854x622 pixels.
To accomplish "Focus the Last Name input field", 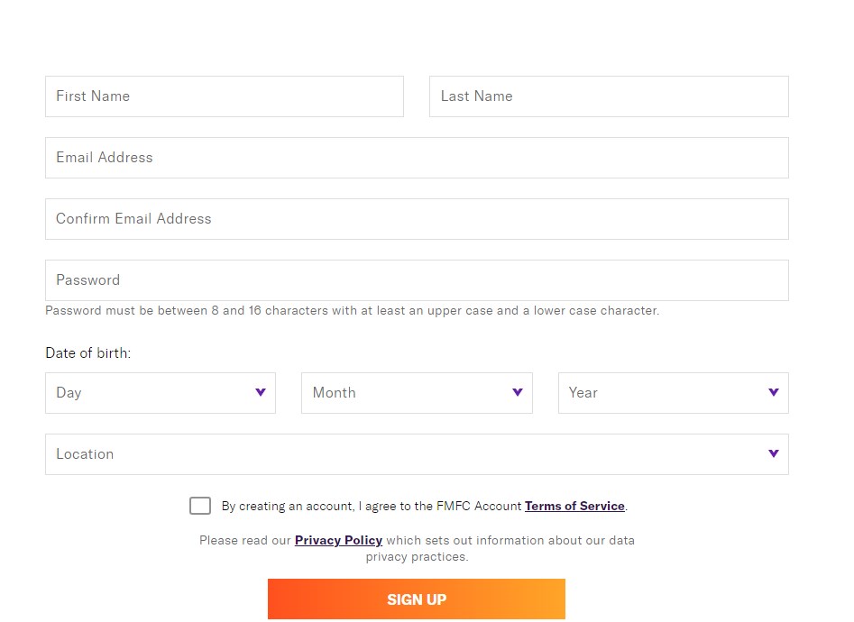I will (x=609, y=96).
